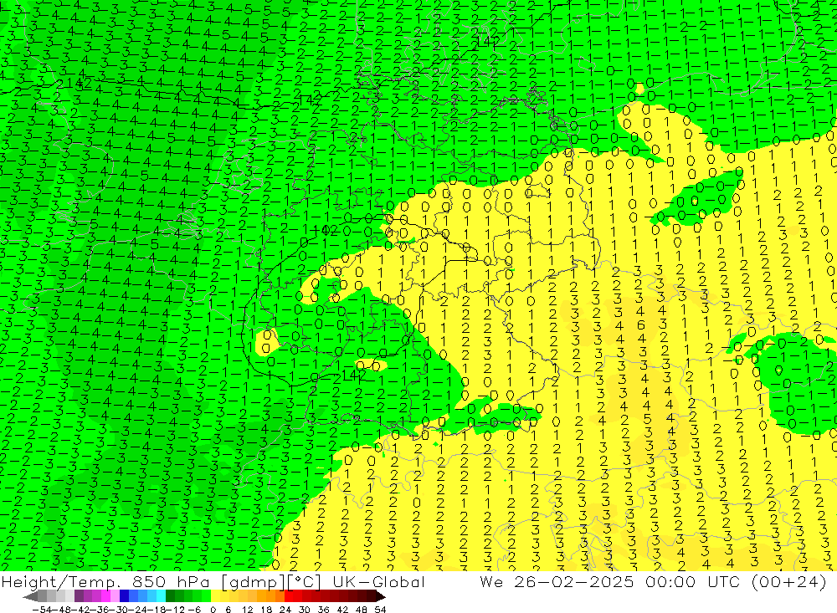837x613 pixels.
Task: Select the bright yellow legend swatch above 0
Action: click(x=216, y=596)
